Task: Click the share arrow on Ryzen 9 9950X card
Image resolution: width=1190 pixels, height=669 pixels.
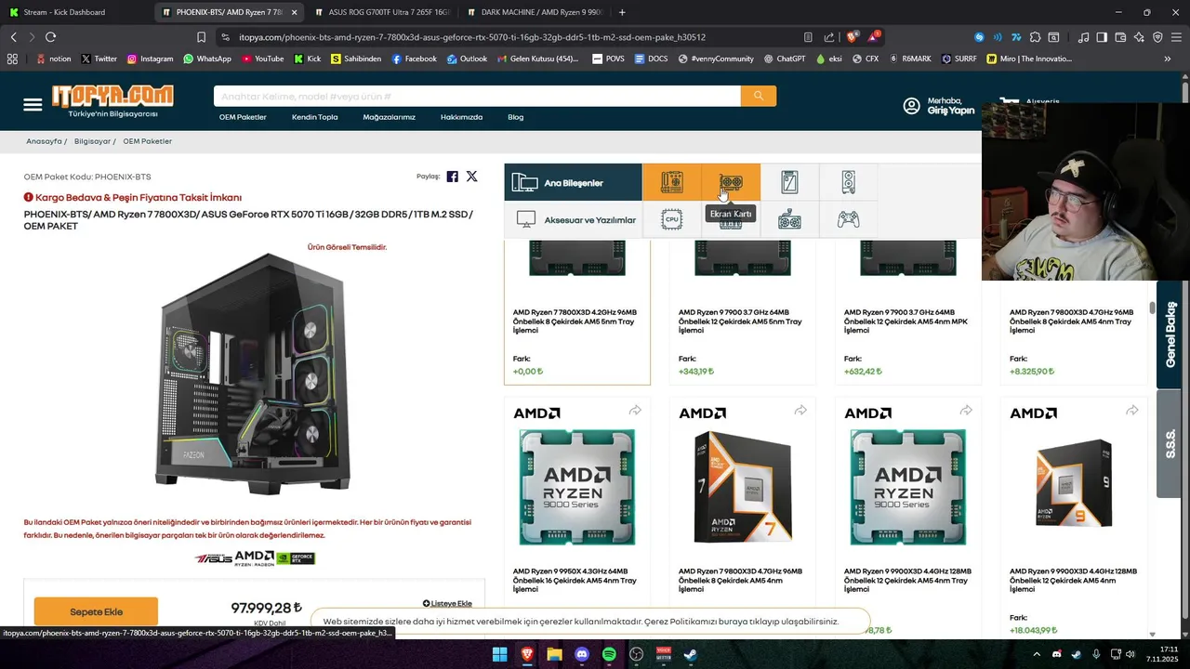Action: 635,411
